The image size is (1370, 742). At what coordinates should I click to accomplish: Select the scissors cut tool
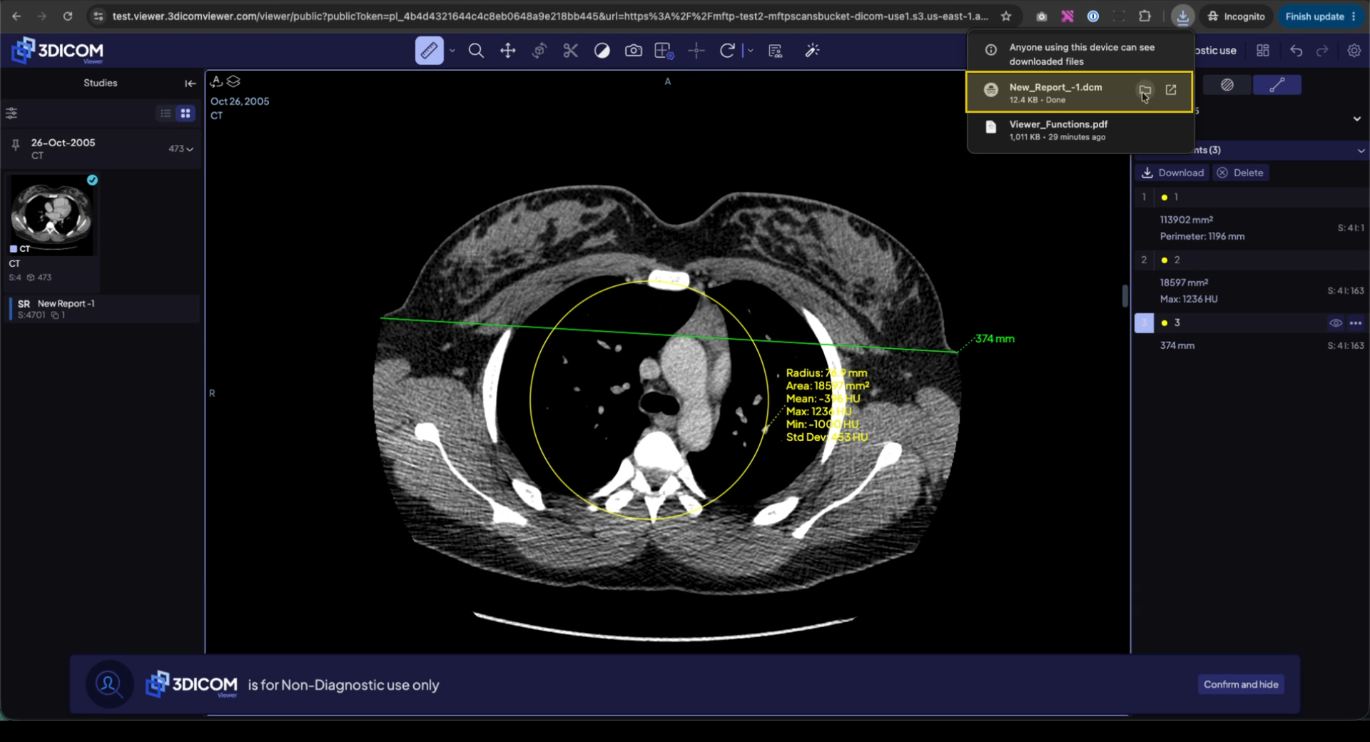pos(570,51)
